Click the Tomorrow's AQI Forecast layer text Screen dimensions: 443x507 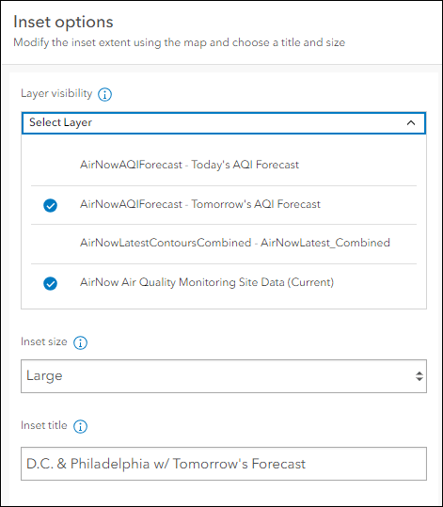coord(200,204)
